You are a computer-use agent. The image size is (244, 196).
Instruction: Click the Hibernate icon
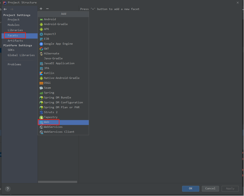pyautogui.click(x=41, y=54)
